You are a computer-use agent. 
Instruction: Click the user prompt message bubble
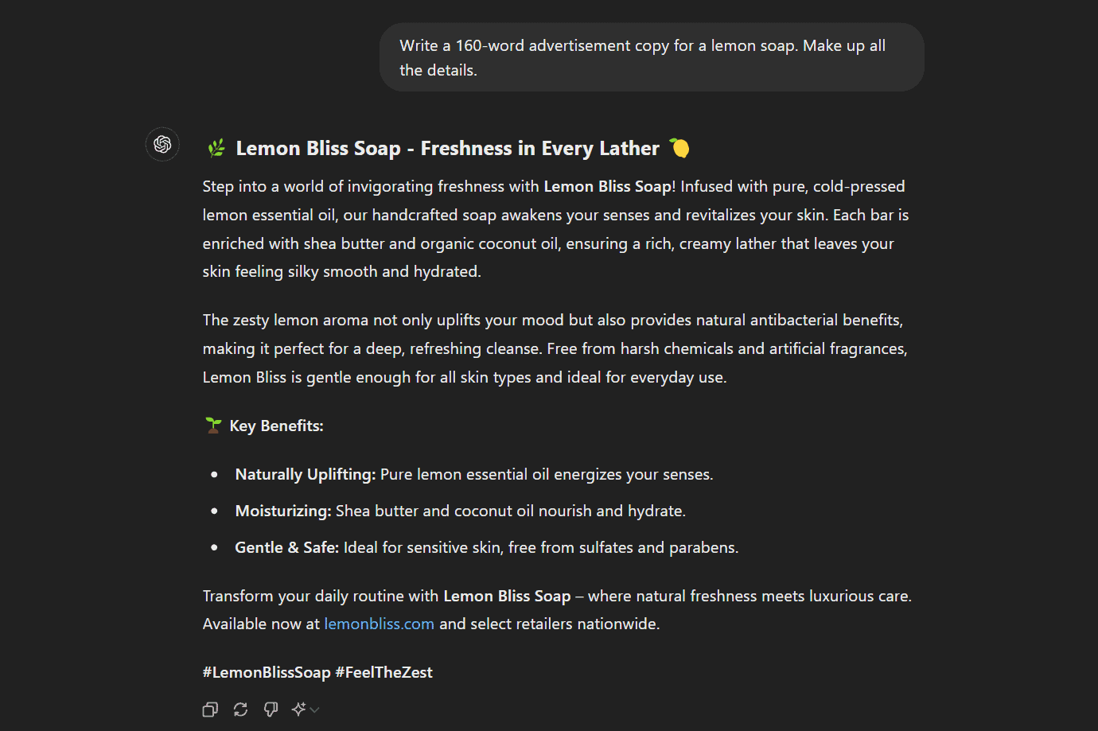tap(651, 57)
